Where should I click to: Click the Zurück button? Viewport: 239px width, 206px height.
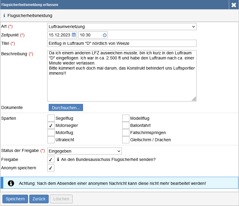pyautogui.click(x=39, y=199)
